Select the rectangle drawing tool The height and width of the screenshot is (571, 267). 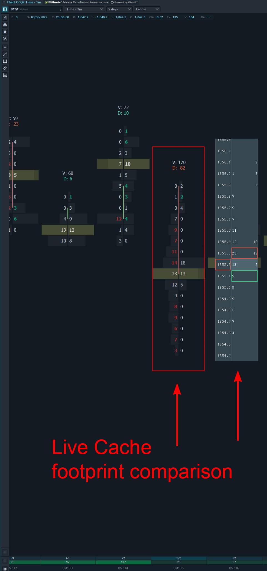click(x=5, y=61)
